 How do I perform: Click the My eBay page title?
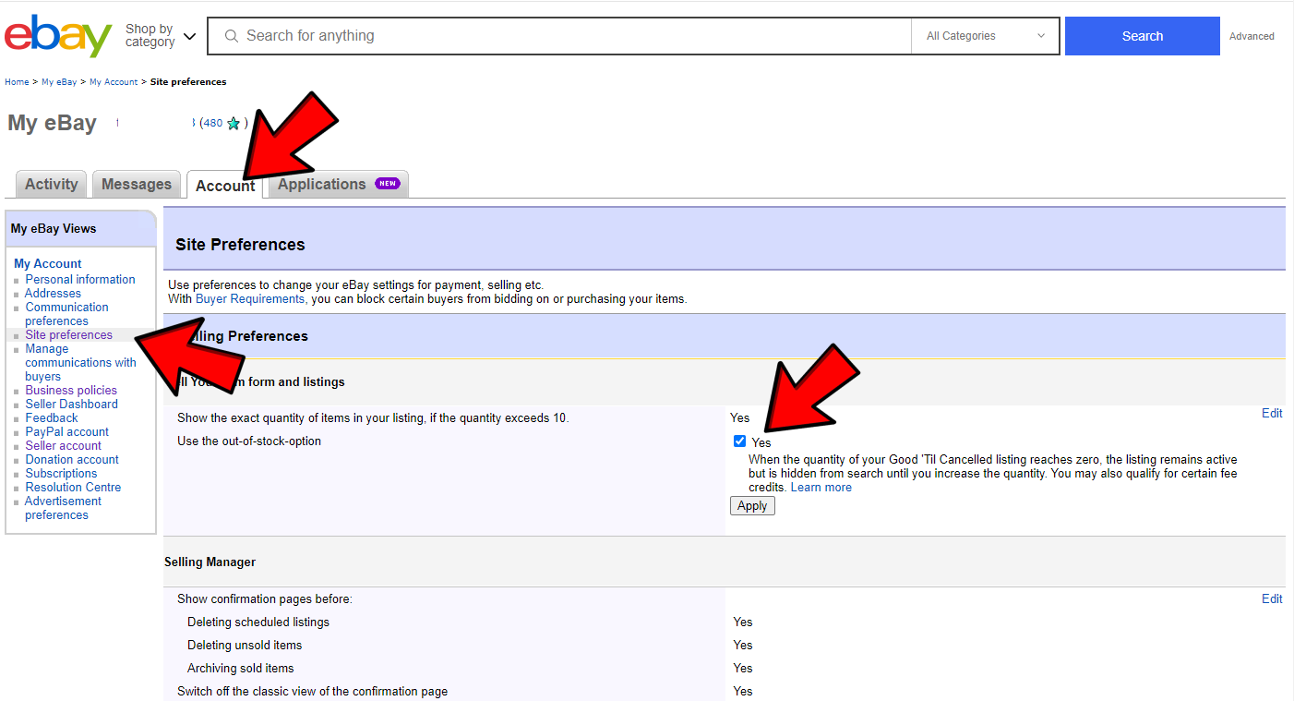pyautogui.click(x=52, y=123)
